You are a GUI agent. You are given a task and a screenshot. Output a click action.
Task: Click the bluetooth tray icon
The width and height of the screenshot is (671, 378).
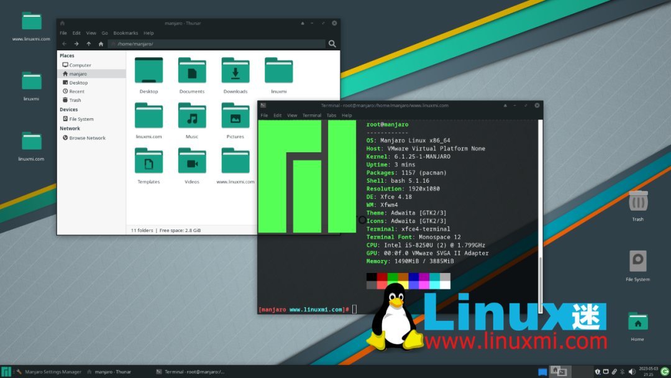[622, 372]
